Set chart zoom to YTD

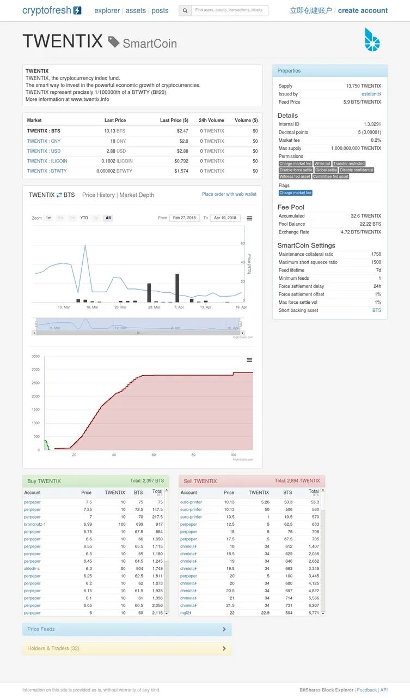[84, 218]
